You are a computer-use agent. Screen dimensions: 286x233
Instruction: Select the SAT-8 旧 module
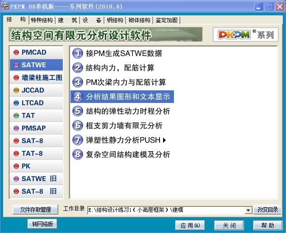coord(36,191)
